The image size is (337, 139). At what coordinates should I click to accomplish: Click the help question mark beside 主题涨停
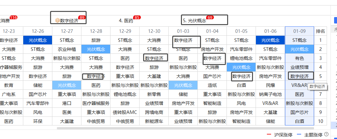pos(326,134)
